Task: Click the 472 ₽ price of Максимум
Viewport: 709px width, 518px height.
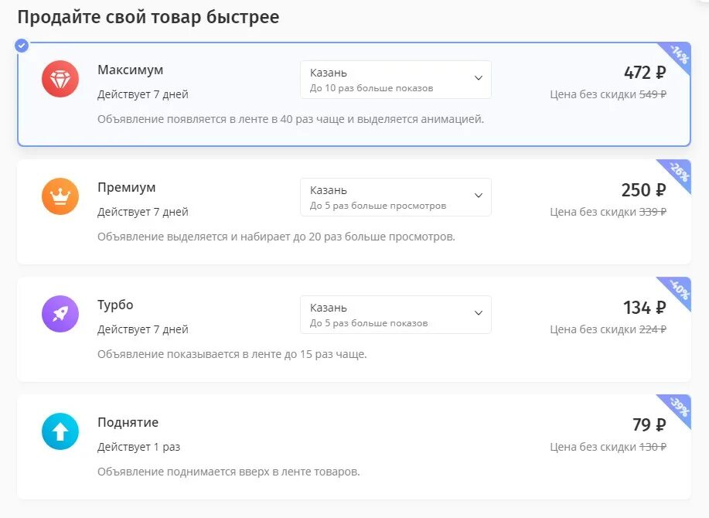Action: click(x=644, y=73)
